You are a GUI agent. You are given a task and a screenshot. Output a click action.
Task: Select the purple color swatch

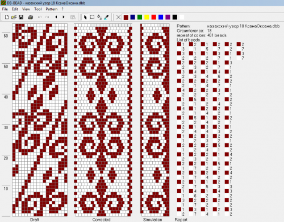coord(168,17)
